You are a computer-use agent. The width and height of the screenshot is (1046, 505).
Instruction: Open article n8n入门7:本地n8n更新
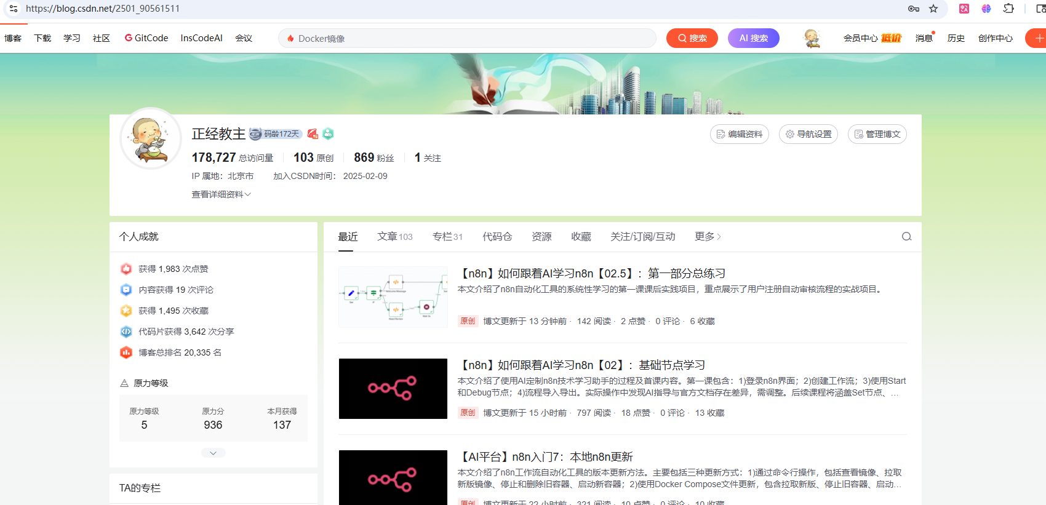pyautogui.click(x=546, y=456)
